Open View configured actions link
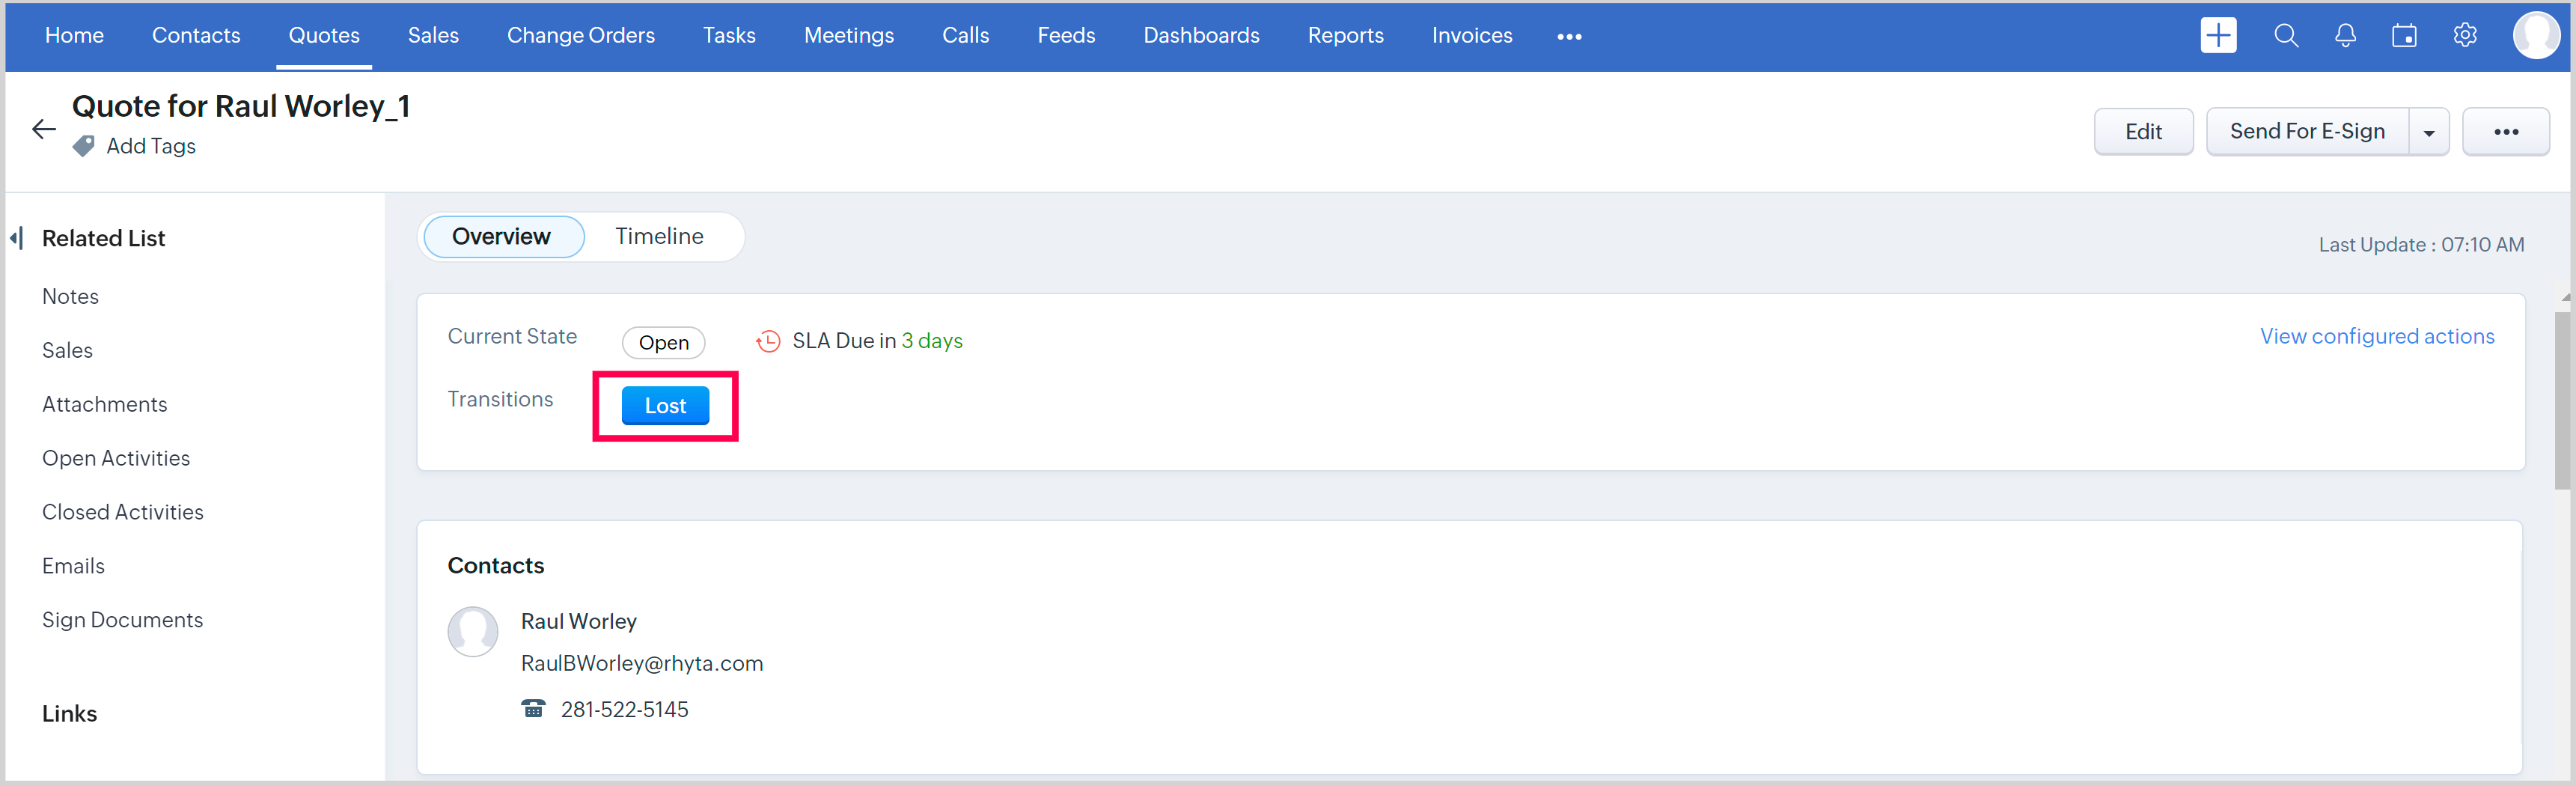Screen dimensions: 2576x786 [x=2376, y=336]
